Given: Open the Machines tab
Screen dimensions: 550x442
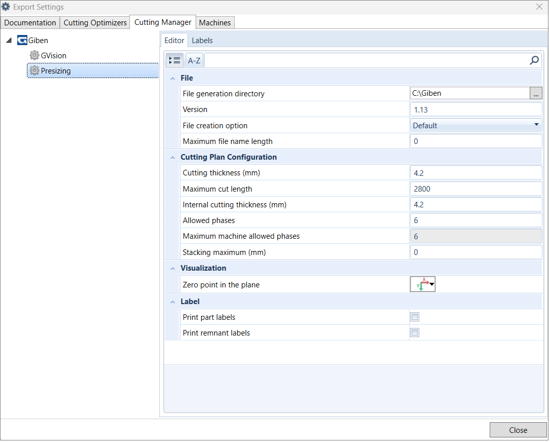Looking at the screenshot, I should 214,23.
